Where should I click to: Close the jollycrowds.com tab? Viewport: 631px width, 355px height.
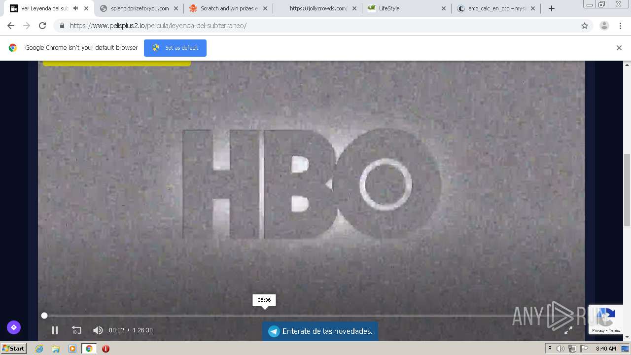(354, 8)
